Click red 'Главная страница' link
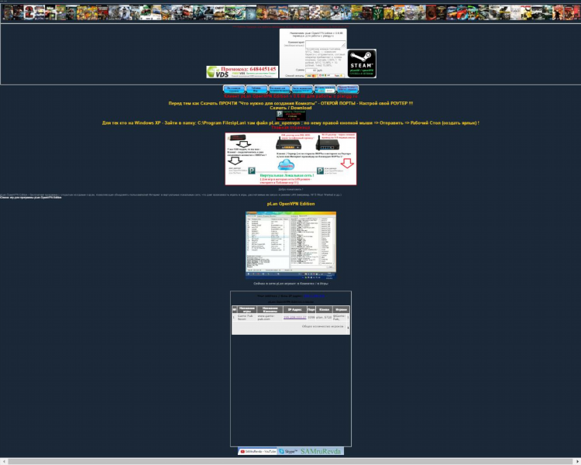This screenshot has width=581, height=465. pos(290,128)
